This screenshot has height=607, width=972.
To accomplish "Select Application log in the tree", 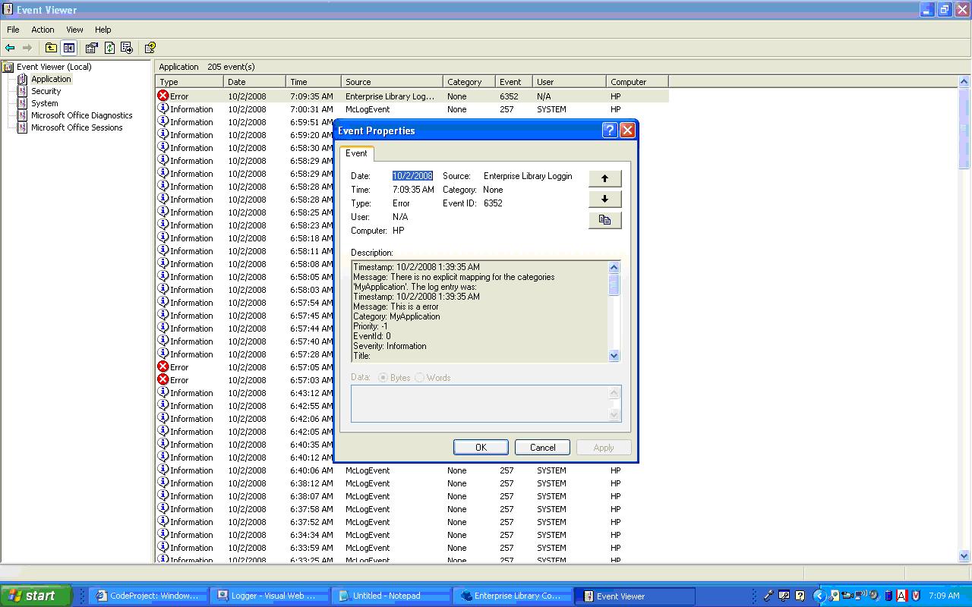I will coord(51,79).
